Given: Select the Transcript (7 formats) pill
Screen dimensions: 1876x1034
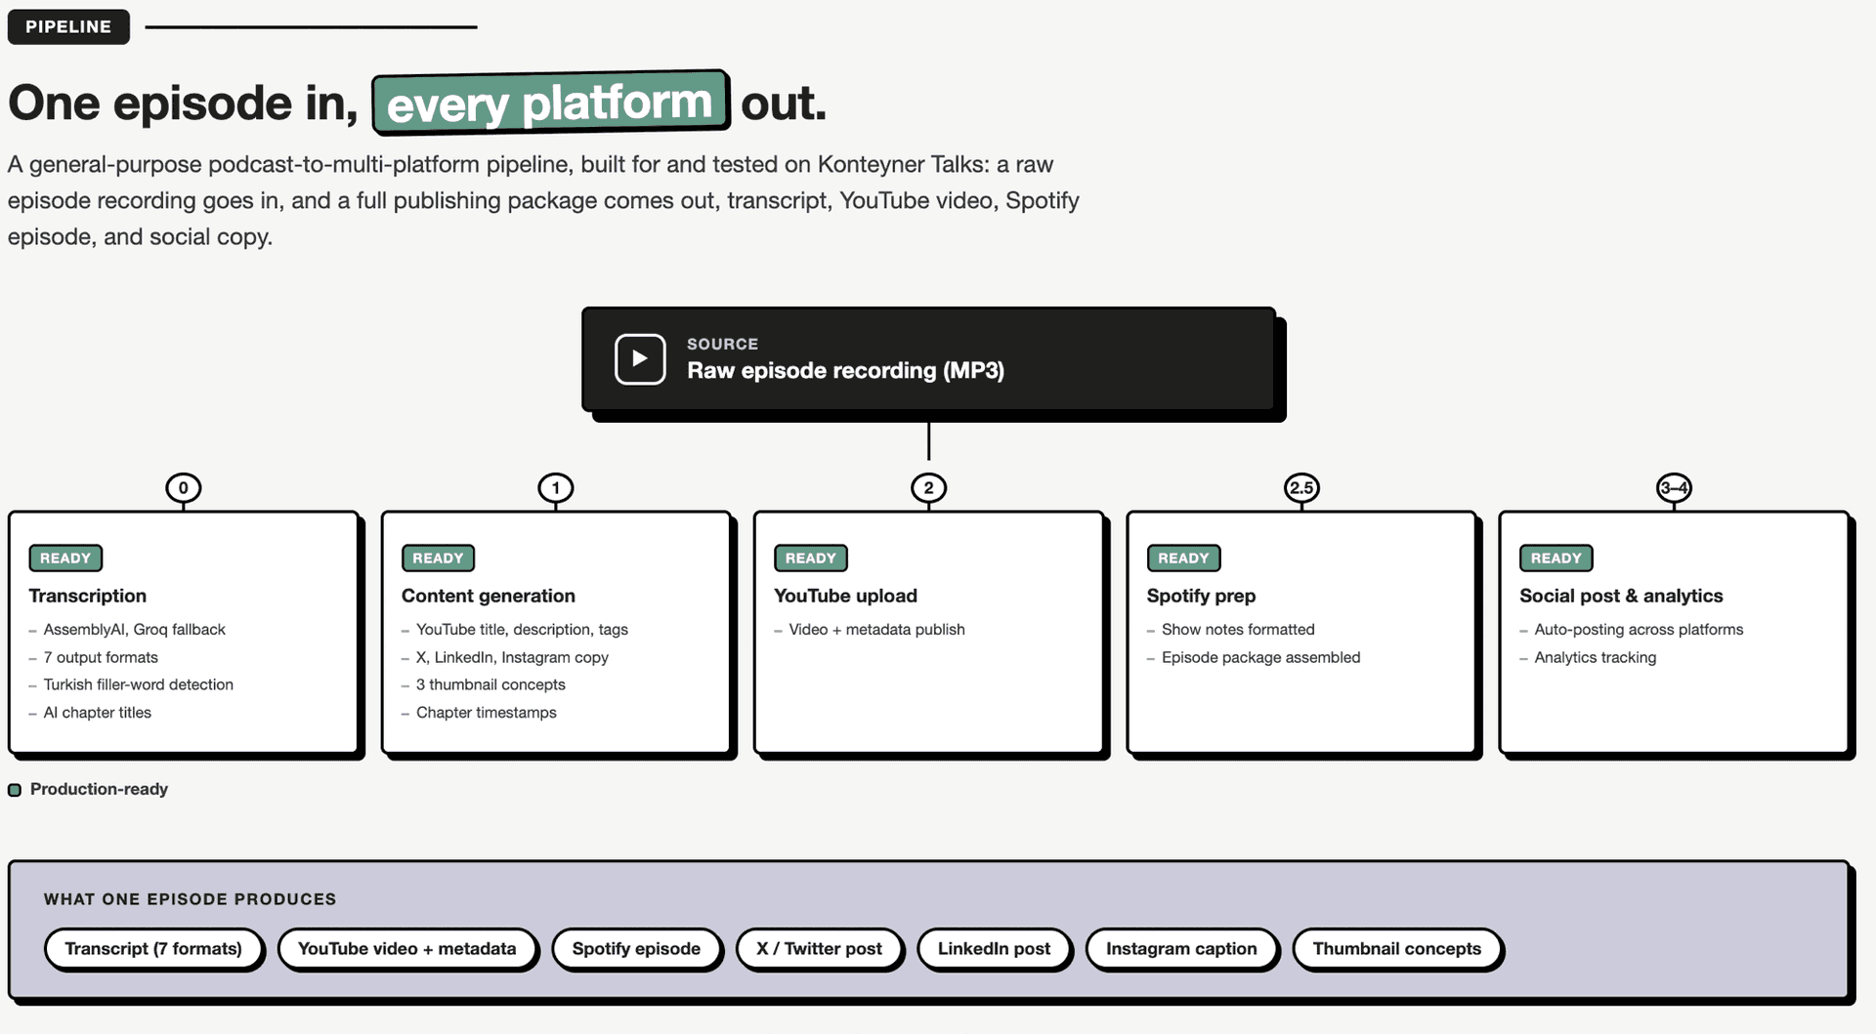Looking at the screenshot, I should 153,949.
